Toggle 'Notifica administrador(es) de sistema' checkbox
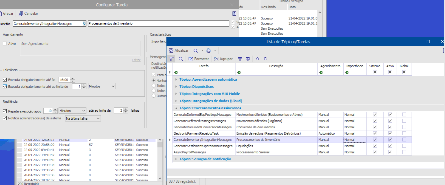This screenshot has width=445, height=185. tap(5, 118)
